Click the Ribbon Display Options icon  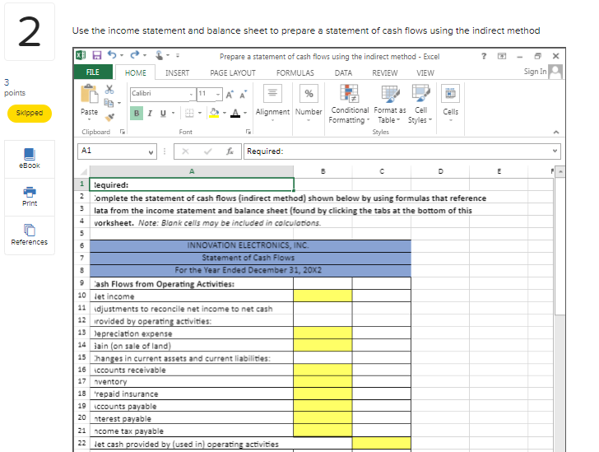pyautogui.click(x=502, y=56)
